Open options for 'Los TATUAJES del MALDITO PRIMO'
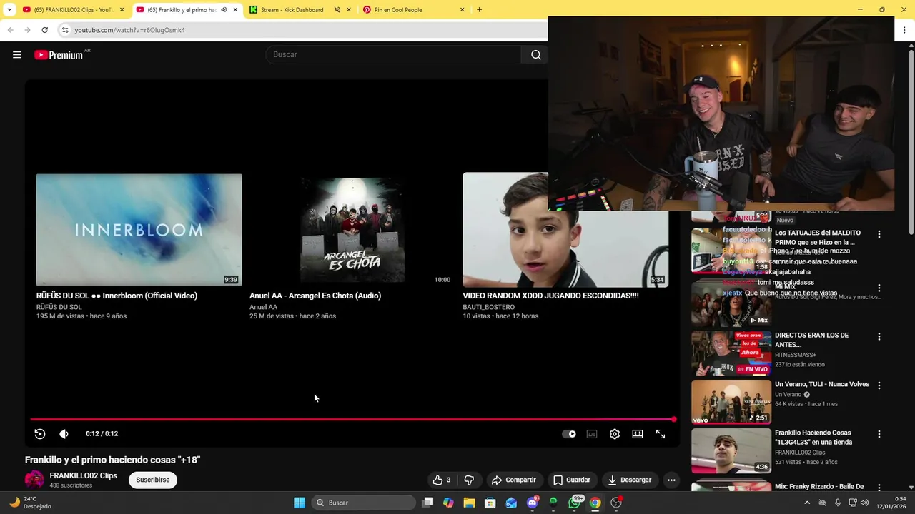 (x=879, y=234)
